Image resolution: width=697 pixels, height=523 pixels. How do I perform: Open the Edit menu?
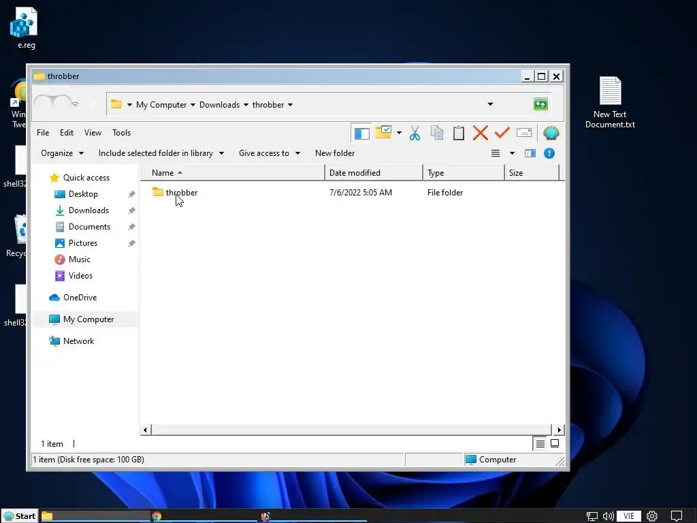(67, 133)
